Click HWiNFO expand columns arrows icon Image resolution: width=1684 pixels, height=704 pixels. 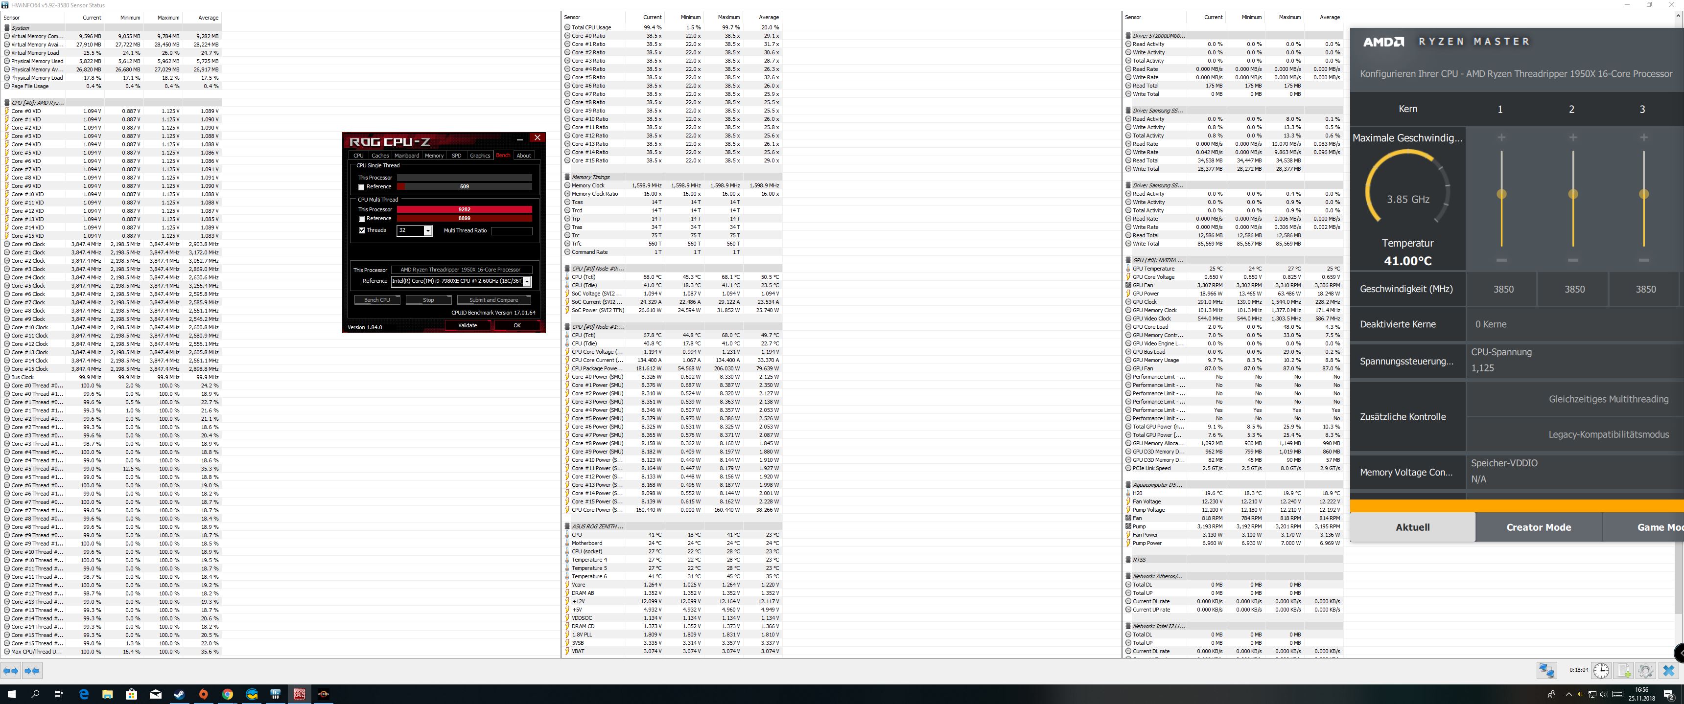tap(11, 671)
